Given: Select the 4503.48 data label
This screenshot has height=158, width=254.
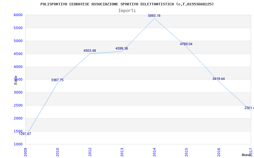Looking at the screenshot, I should pyautogui.click(x=90, y=51).
